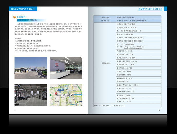Click the 独立检测工位 5 个 row
Image resolution: width=177 pixels, height=134 pixels.
tap(139, 92)
